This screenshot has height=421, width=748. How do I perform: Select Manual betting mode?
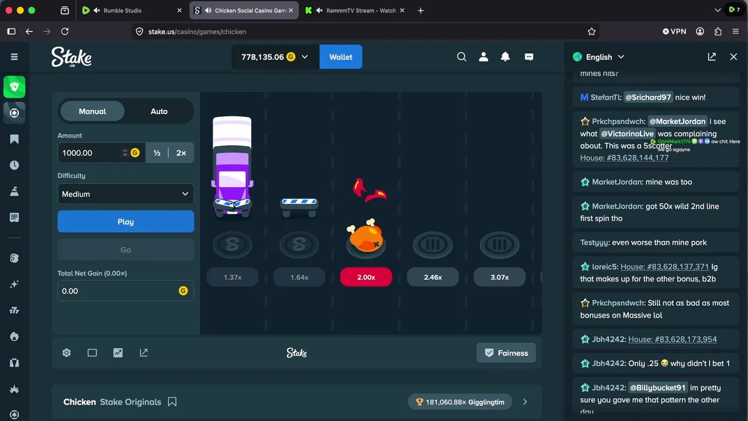click(92, 111)
